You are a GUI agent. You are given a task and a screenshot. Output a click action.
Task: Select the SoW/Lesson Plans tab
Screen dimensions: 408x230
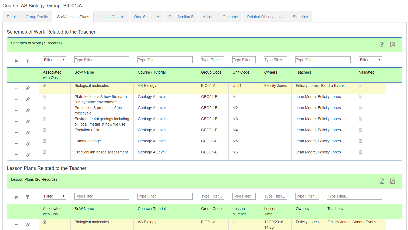[73, 17]
